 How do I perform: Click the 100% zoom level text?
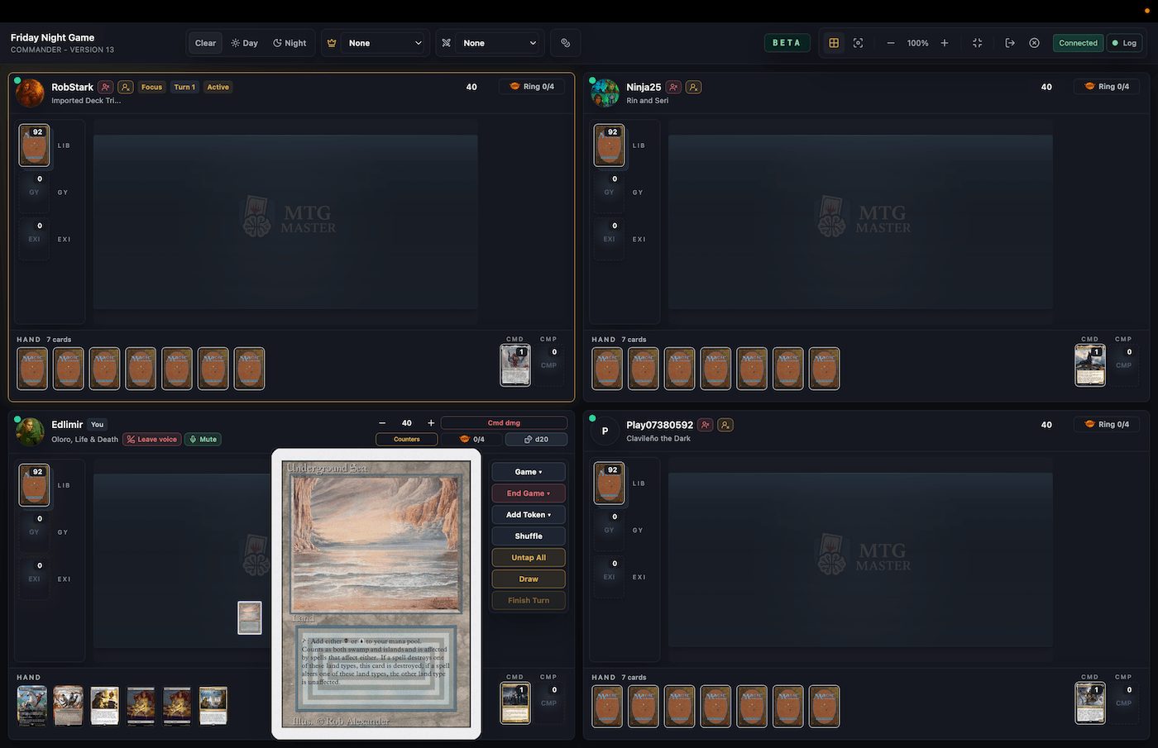(917, 43)
